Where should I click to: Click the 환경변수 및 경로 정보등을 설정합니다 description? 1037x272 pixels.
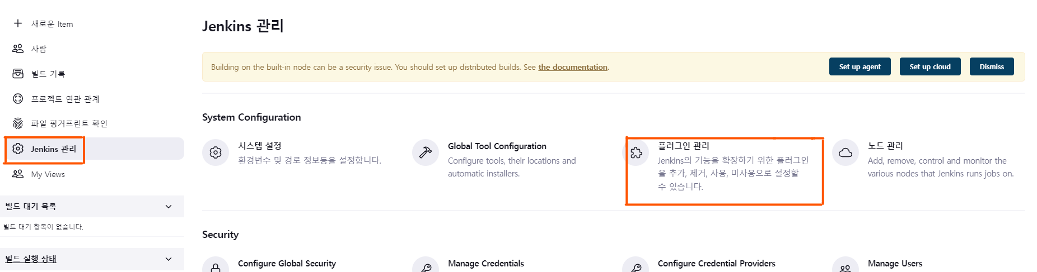point(310,160)
